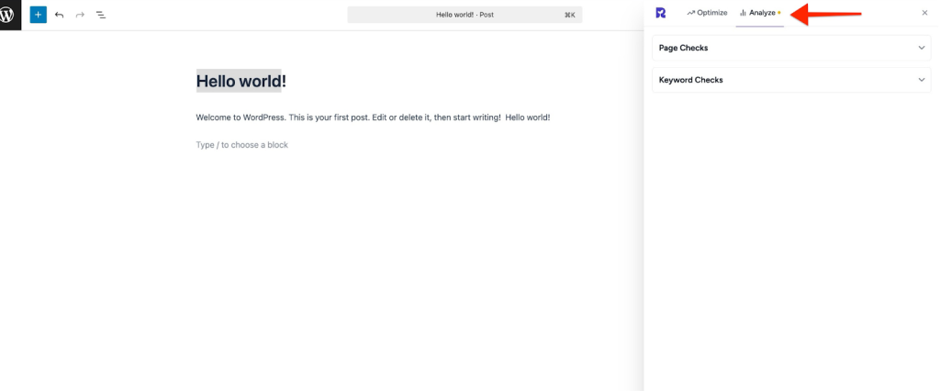Click the ⌘K shortcut label

click(x=569, y=15)
